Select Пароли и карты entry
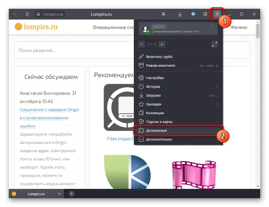The width and height of the screenshot is (269, 207). pos(178,122)
